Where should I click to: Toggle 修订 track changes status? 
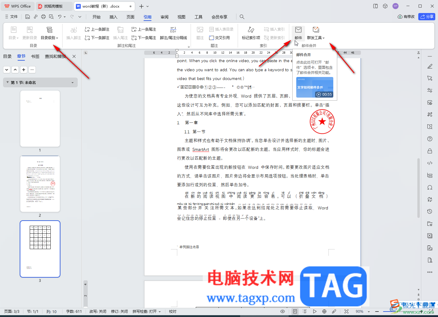click(x=119, y=311)
